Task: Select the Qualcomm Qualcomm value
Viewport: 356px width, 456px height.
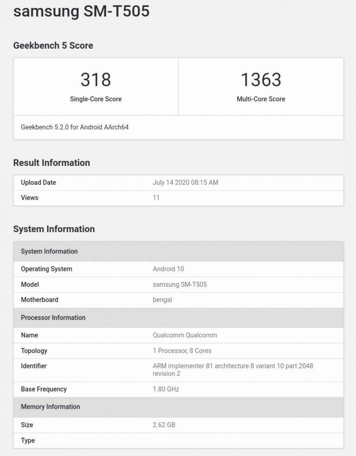Action: point(185,336)
